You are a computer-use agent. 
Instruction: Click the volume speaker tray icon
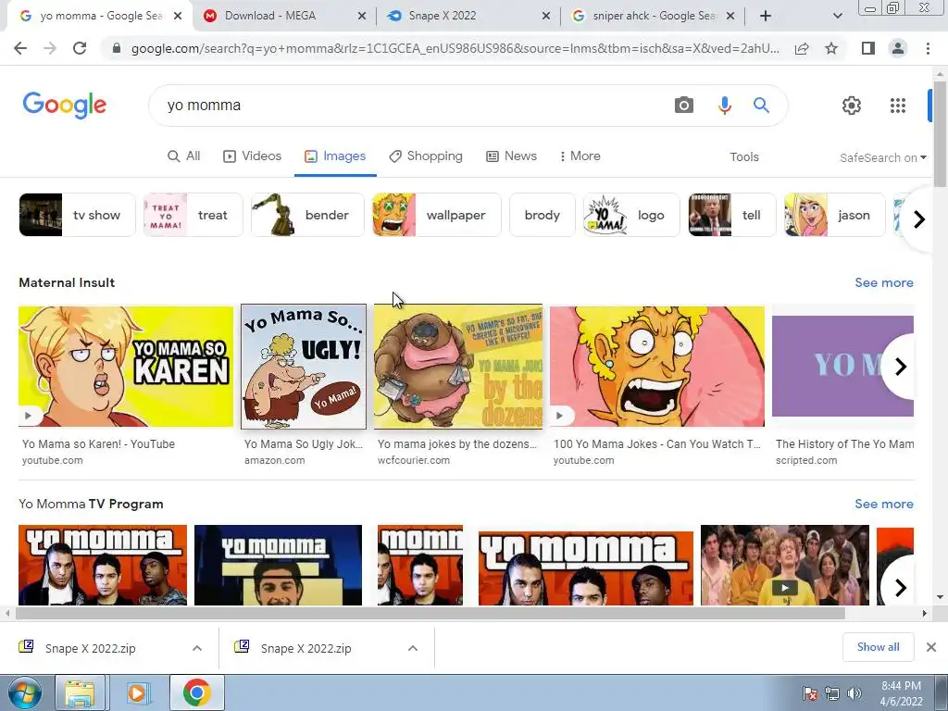(854, 693)
